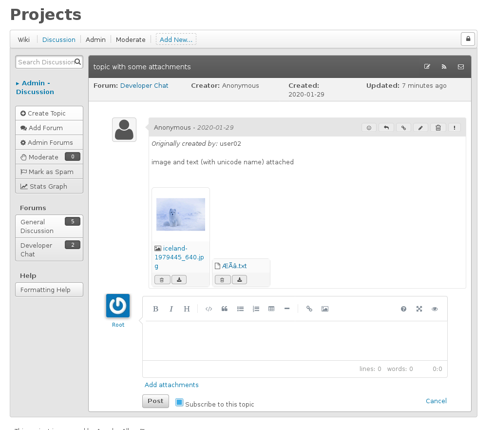Click the Search Discussion input field
Viewport: 494px width, 430px height.
point(46,62)
